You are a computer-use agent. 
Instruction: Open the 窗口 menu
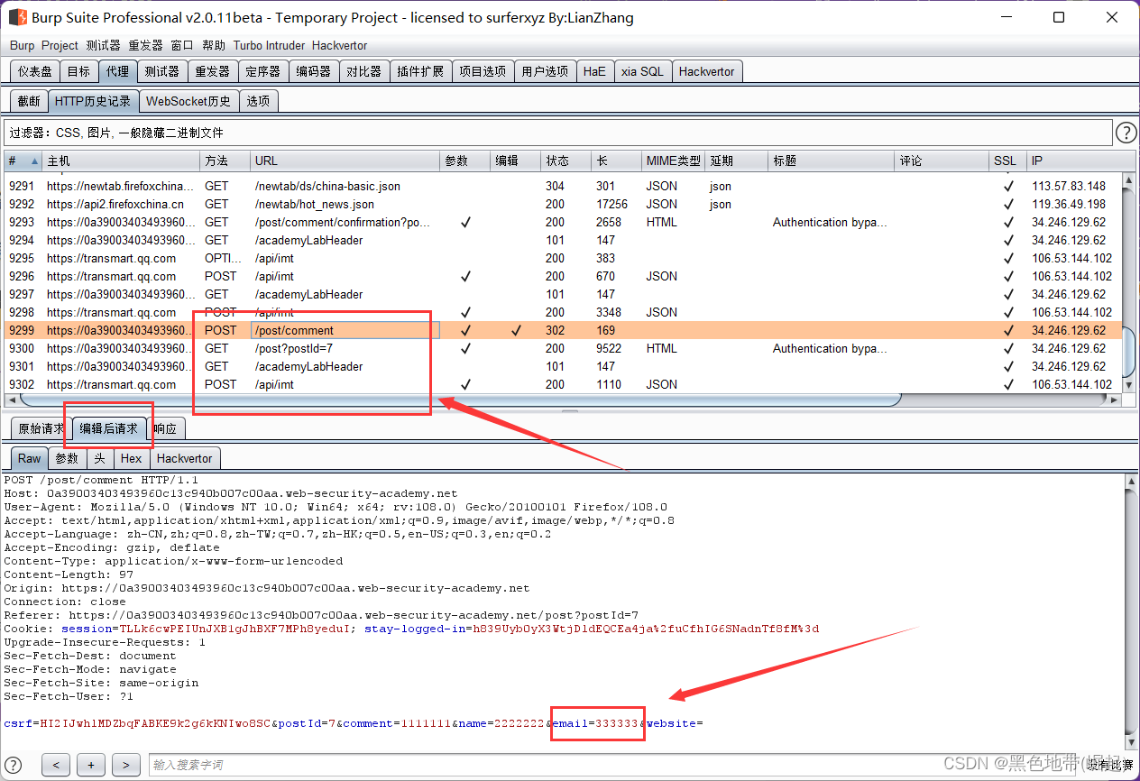click(x=182, y=45)
